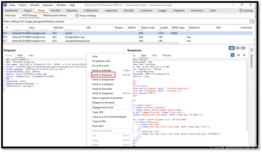Viewport: 262px width, 152px height.
Task: Open the Burp menu
Action: (x=13, y=5)
